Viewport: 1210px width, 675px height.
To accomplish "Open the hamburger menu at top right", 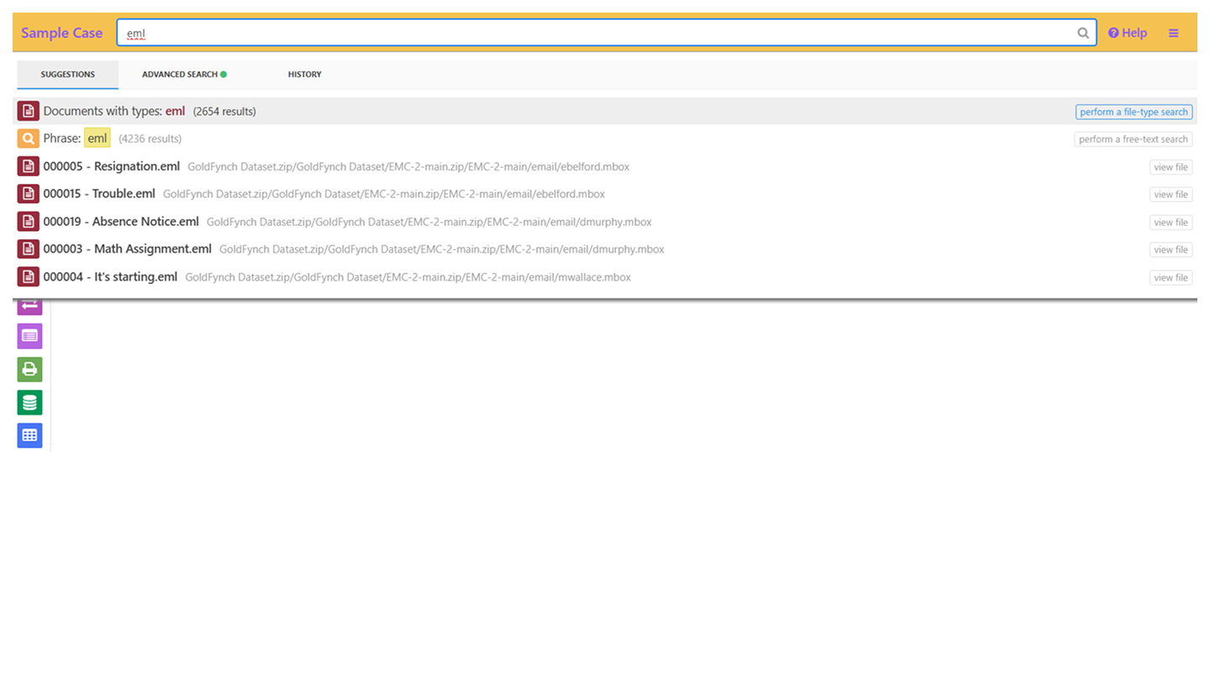I will coord(1173,34).
